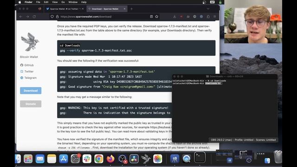
Task: Expand the list all tabs chevron
Action: coord(208,9)
